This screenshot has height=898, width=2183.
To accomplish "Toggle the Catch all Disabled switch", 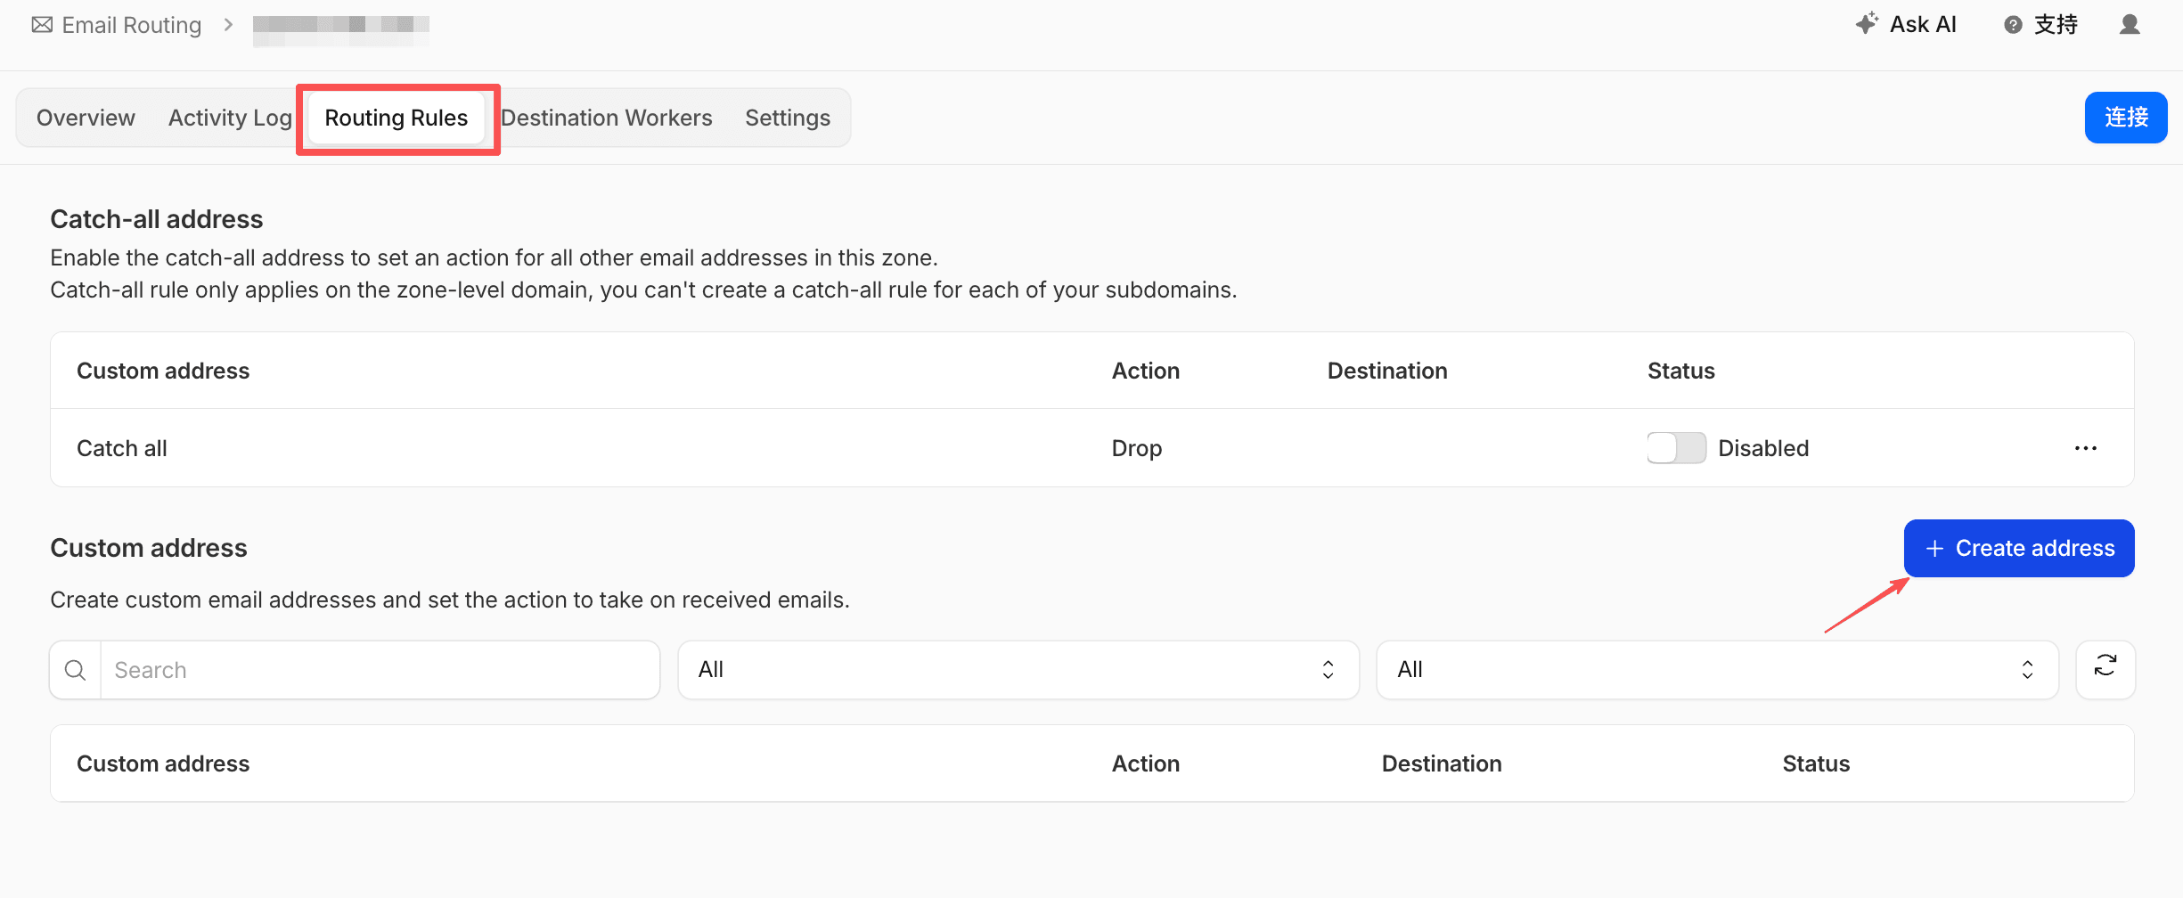I will pos(1676,448).
